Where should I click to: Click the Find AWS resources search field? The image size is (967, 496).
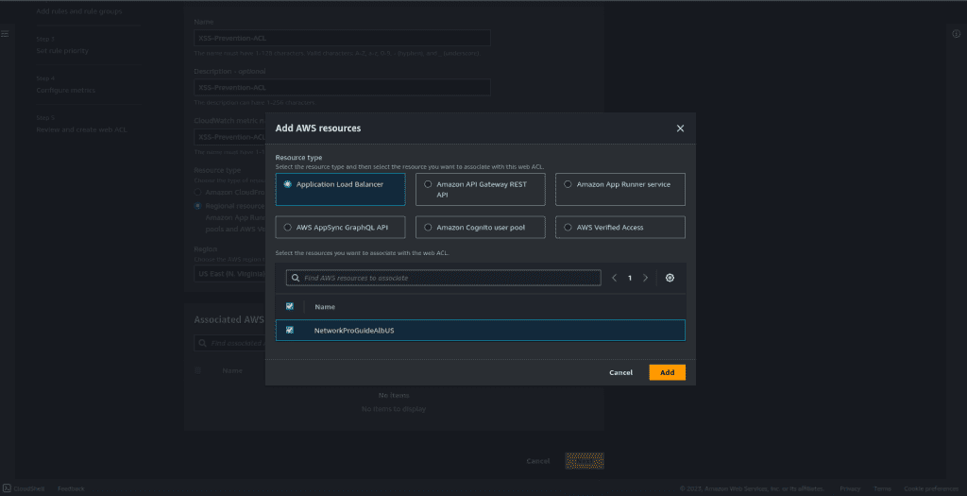(x=444, y=278)
